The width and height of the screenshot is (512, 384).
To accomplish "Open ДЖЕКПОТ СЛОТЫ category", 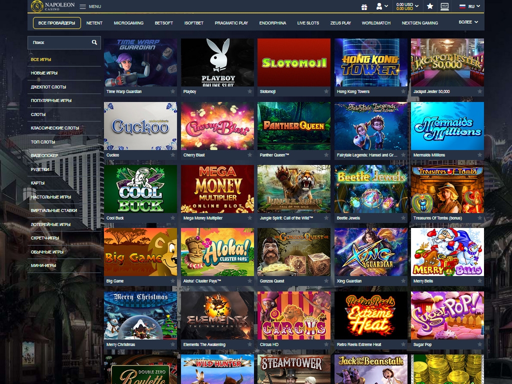I will [x=48, y=87].
